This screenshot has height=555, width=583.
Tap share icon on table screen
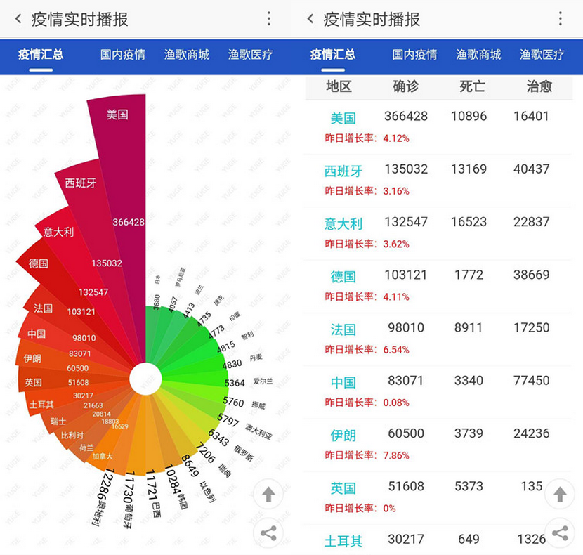tap(560, 533)
